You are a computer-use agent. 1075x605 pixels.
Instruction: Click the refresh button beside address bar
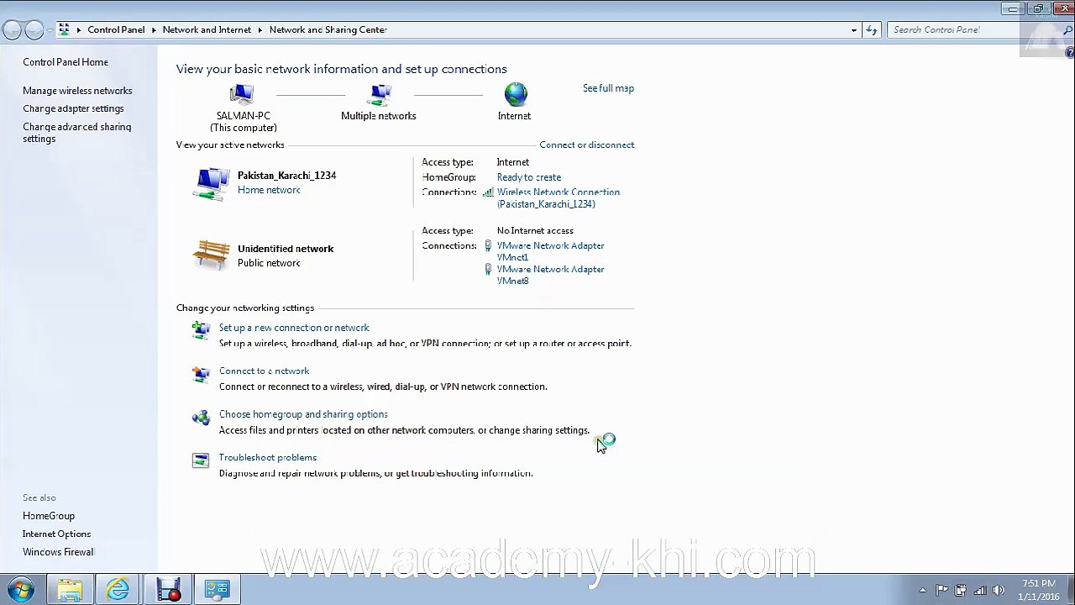click(x=872, y=30)
